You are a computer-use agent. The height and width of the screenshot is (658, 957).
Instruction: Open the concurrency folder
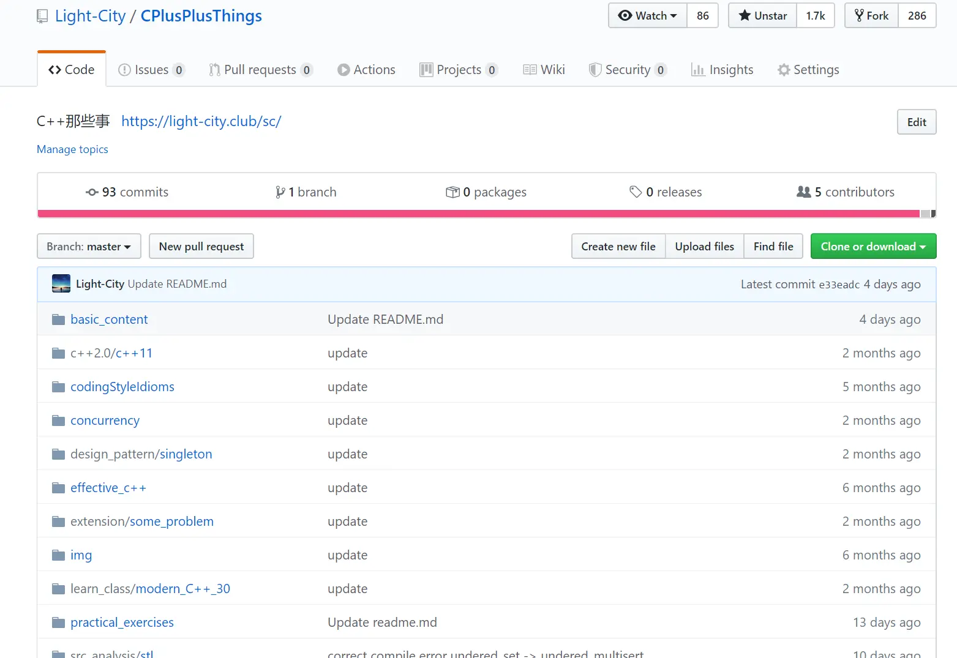[105, 421]
